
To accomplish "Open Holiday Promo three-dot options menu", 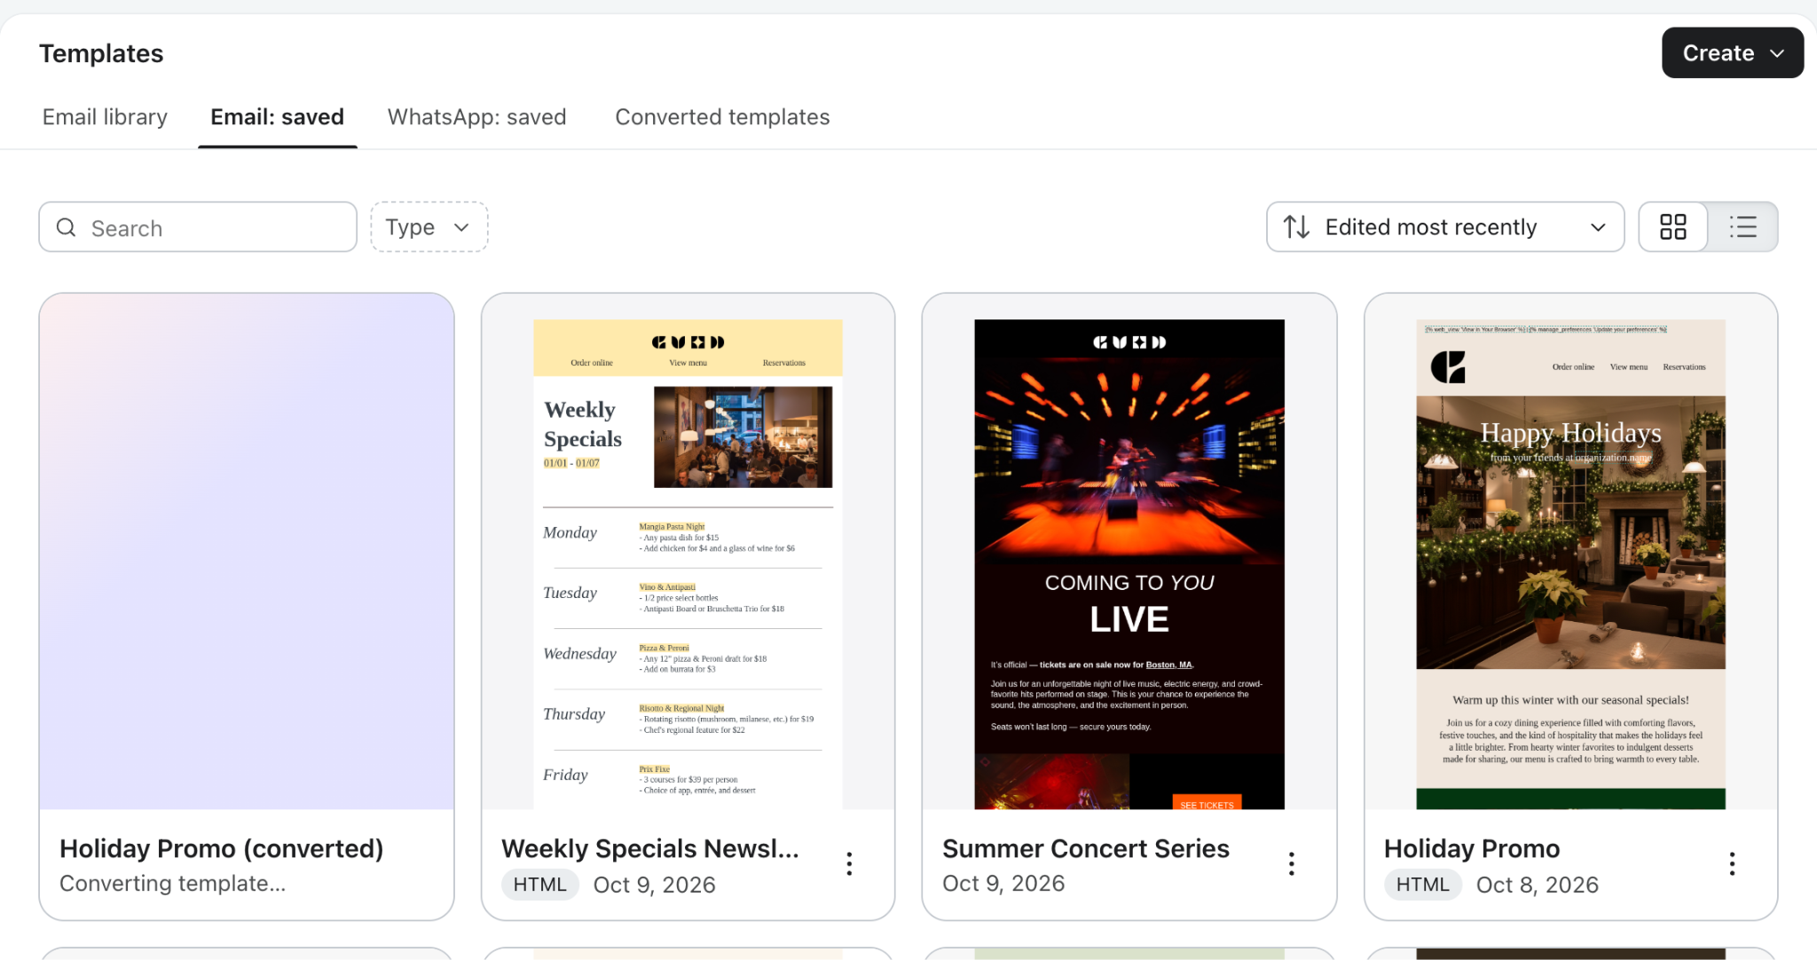I will 1732,864.
